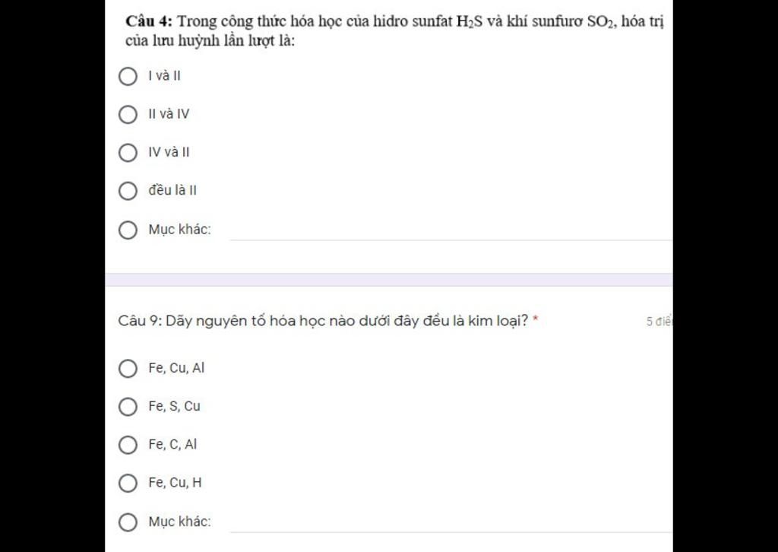Click the Câu 9 'Mục khác' text field

(x=451, y=522)
